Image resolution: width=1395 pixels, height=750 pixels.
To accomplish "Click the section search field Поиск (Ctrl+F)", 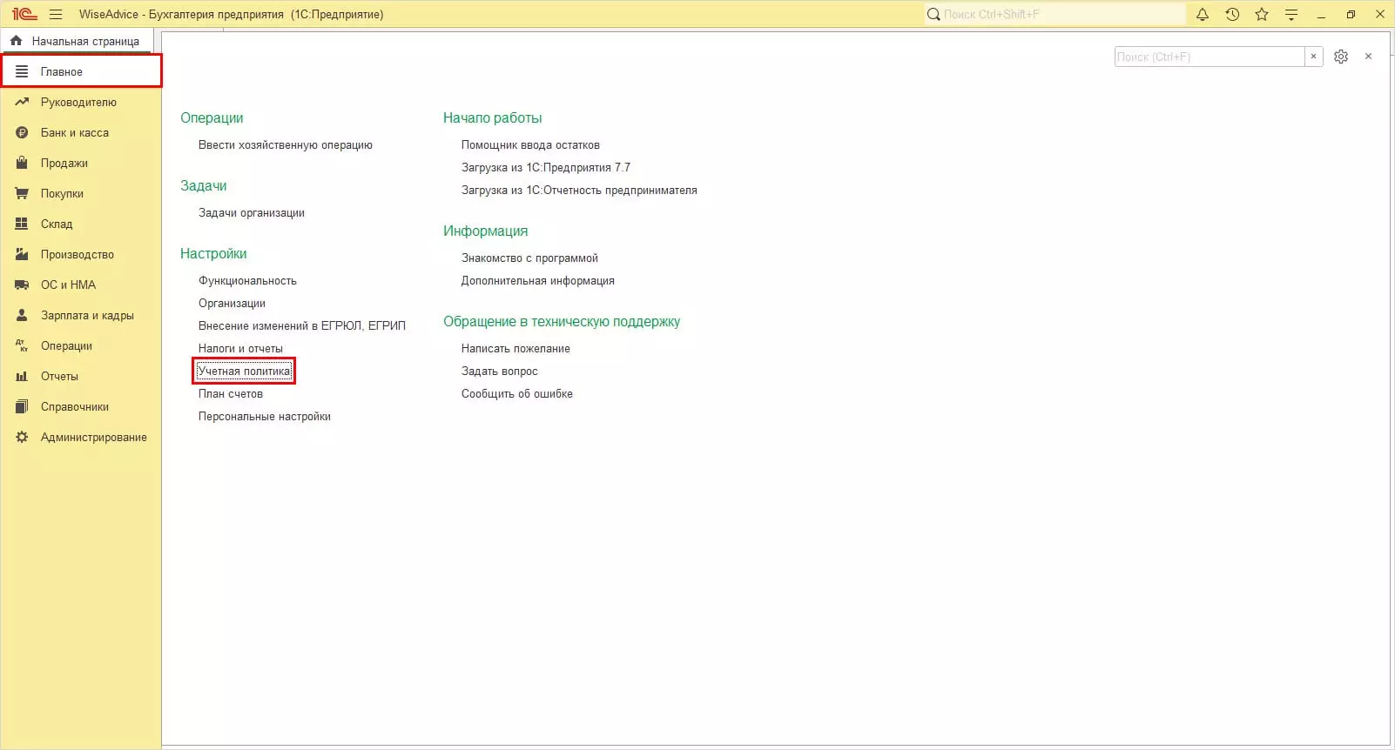I will coord(1210,57).
